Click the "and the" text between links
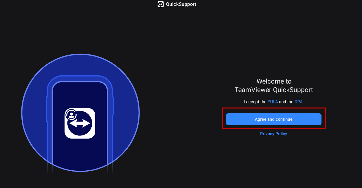The width and height of the screenshot is (362, 188). 286,102
